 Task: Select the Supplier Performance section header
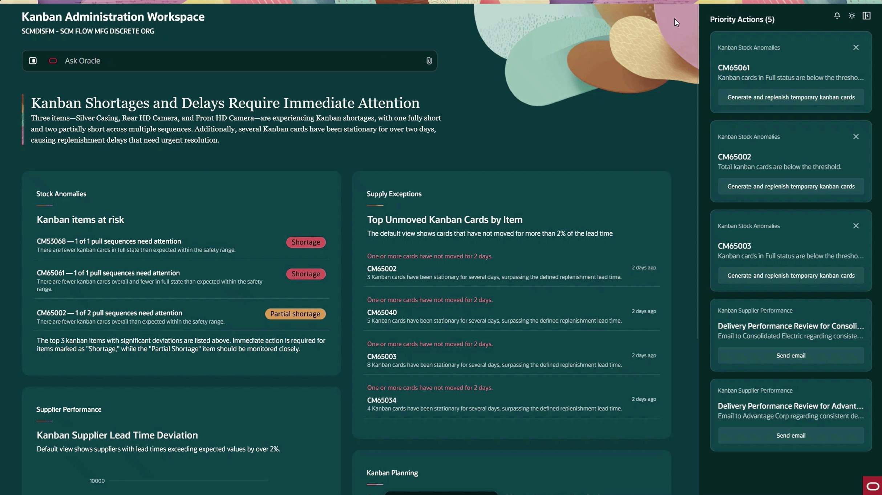pyautogui.click(x=69, y=410)
